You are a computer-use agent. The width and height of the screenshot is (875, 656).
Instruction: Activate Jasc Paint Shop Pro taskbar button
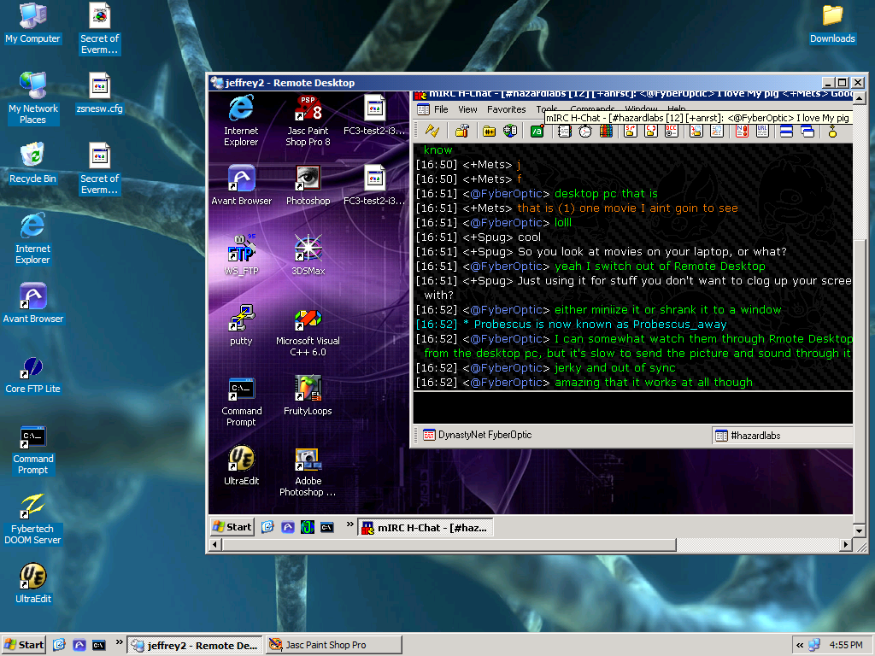(x=334, y=646)
